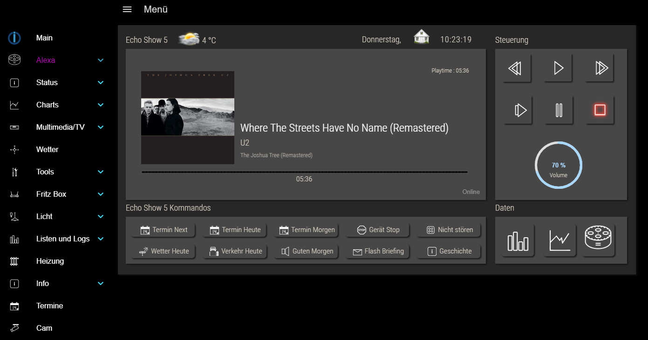Skip ahead with the fast-forward button
The height and width of the screenshot is (340, 648).
600,68
